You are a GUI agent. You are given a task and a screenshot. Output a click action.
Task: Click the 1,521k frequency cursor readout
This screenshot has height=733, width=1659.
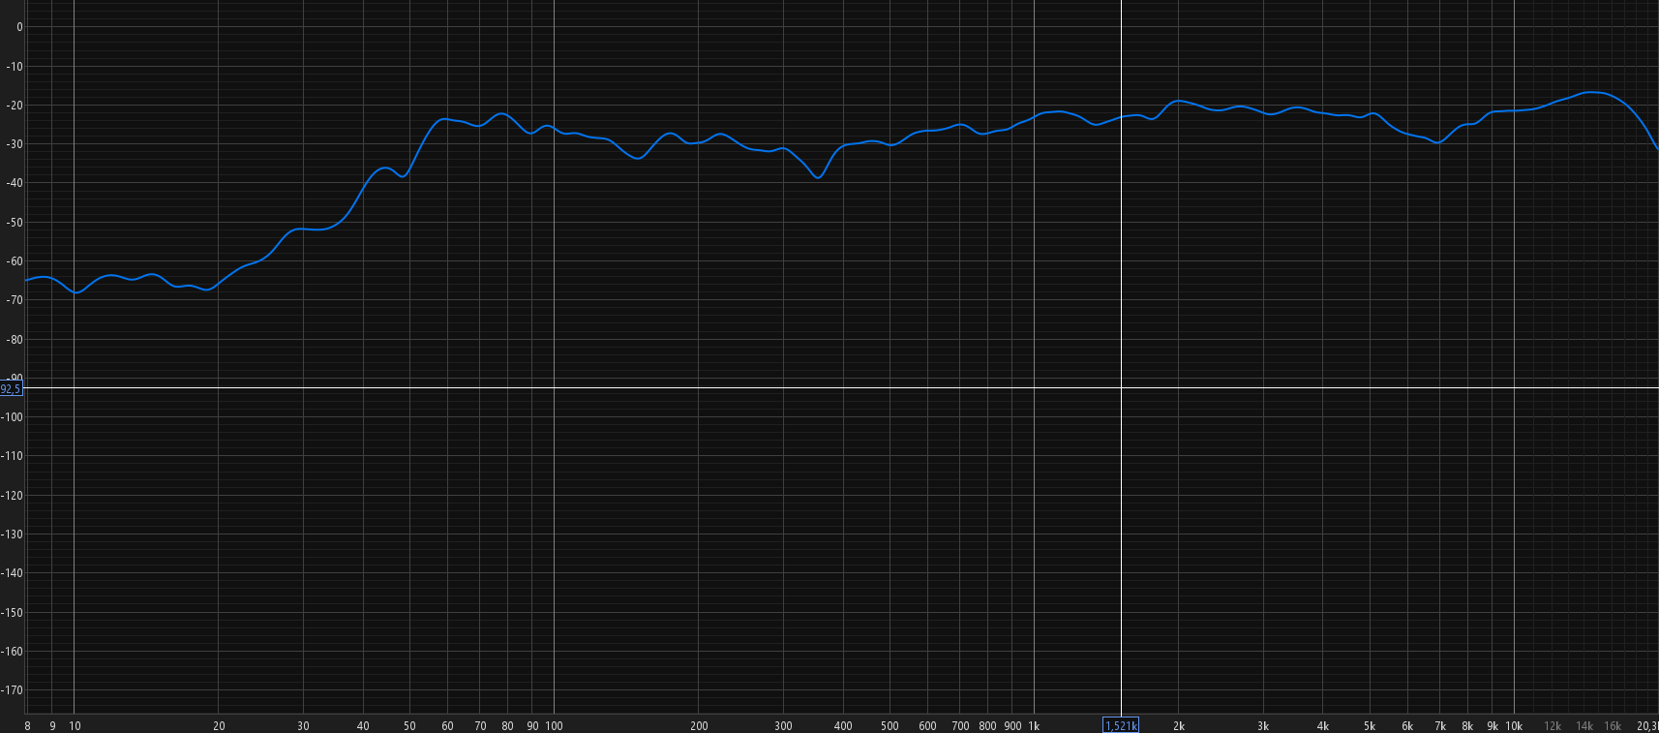(1121, 725)
